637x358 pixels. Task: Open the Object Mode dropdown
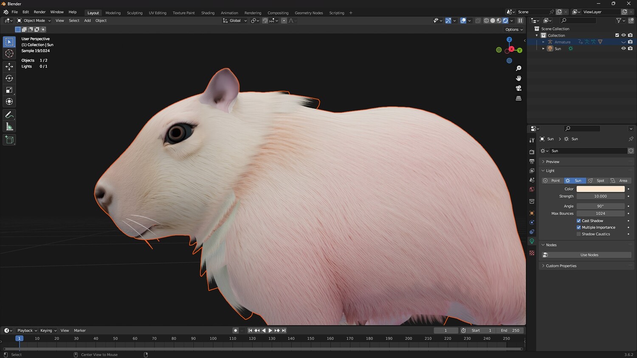[x=34, y=20]
